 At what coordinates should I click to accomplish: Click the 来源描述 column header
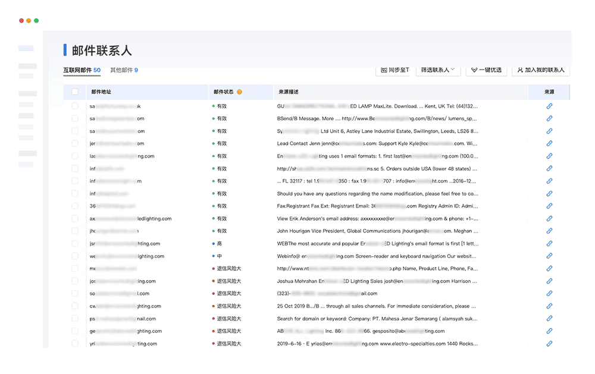pyautogui.click(x=289, y=92)
